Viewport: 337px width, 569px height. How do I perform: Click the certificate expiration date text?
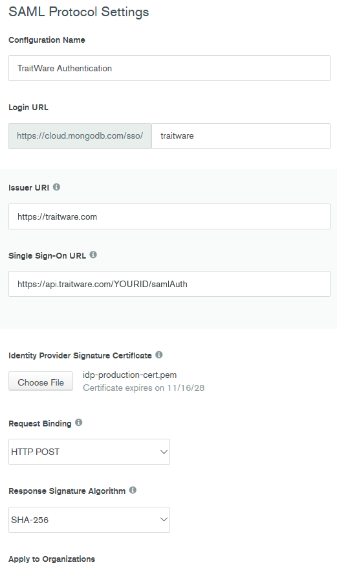[144, 388]
